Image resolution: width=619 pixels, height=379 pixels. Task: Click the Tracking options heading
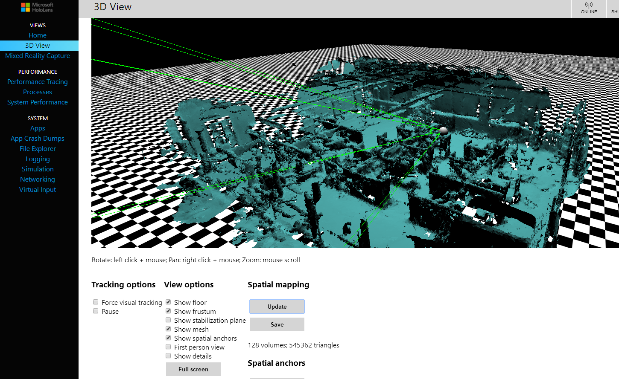(123, 285)
